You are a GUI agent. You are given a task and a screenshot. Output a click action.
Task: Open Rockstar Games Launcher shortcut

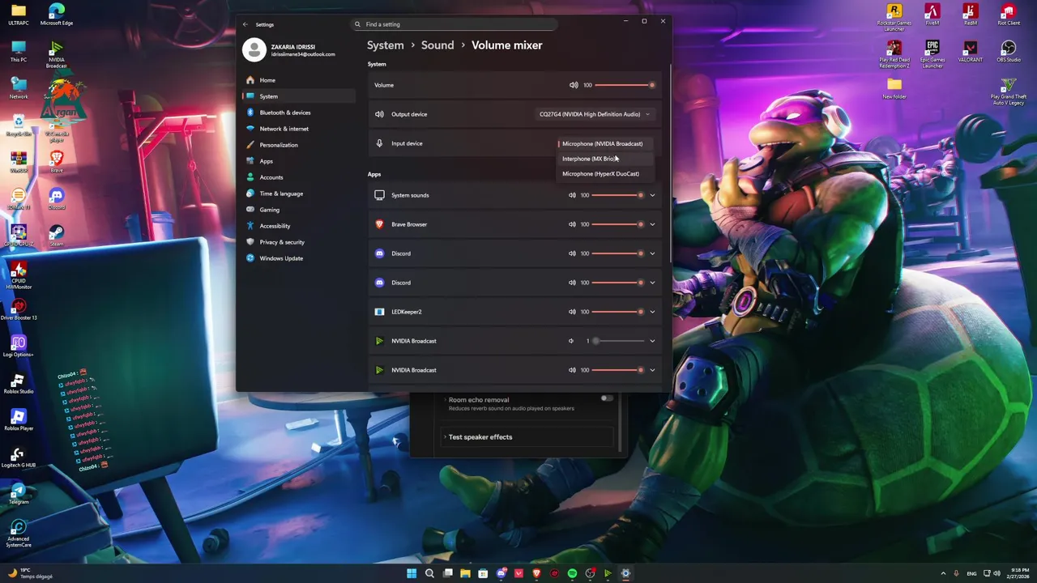point(894,18)
